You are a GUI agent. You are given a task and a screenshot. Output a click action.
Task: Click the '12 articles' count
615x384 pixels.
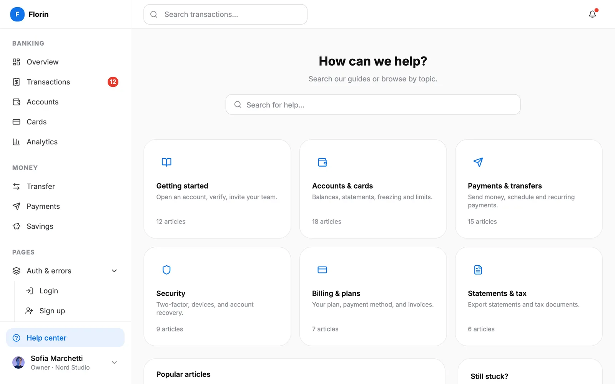pos(171,222)
